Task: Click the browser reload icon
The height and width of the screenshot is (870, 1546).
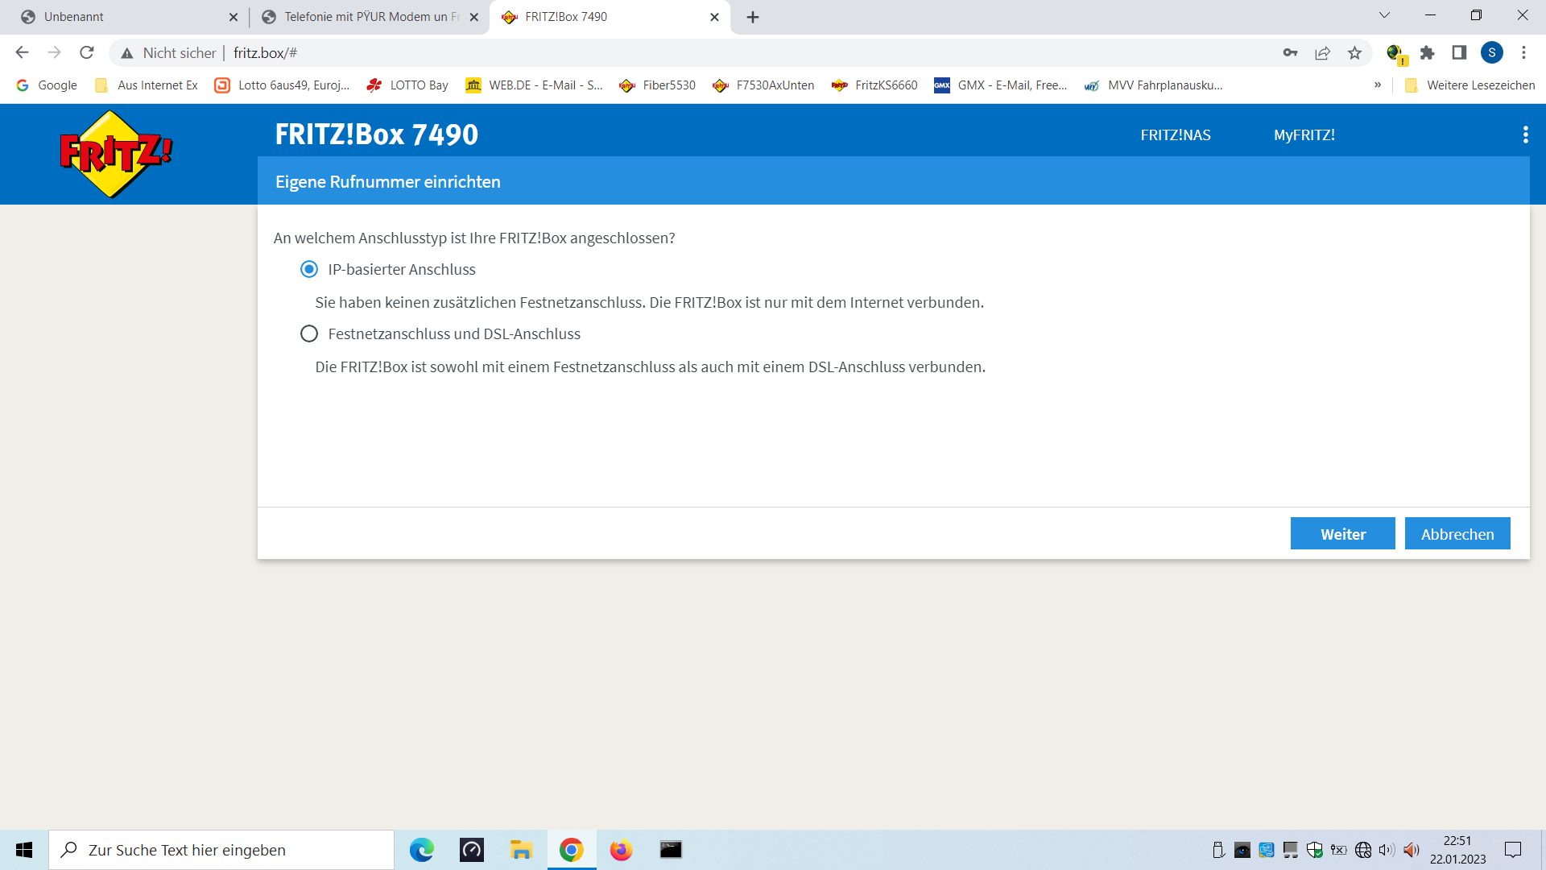Action: (87, 53)
